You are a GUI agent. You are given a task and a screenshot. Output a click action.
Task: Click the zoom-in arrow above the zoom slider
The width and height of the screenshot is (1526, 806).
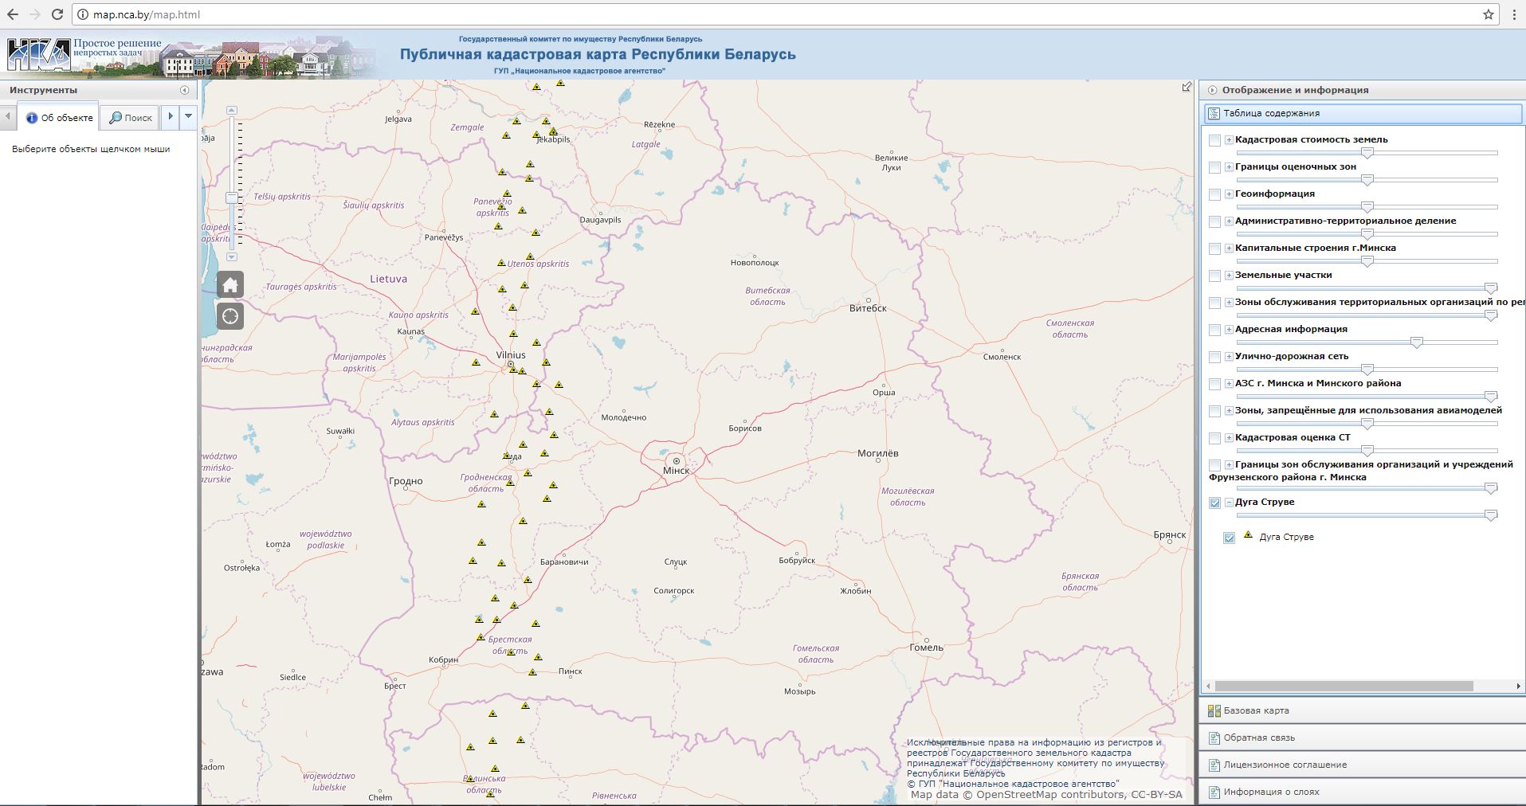pos(232,110)
